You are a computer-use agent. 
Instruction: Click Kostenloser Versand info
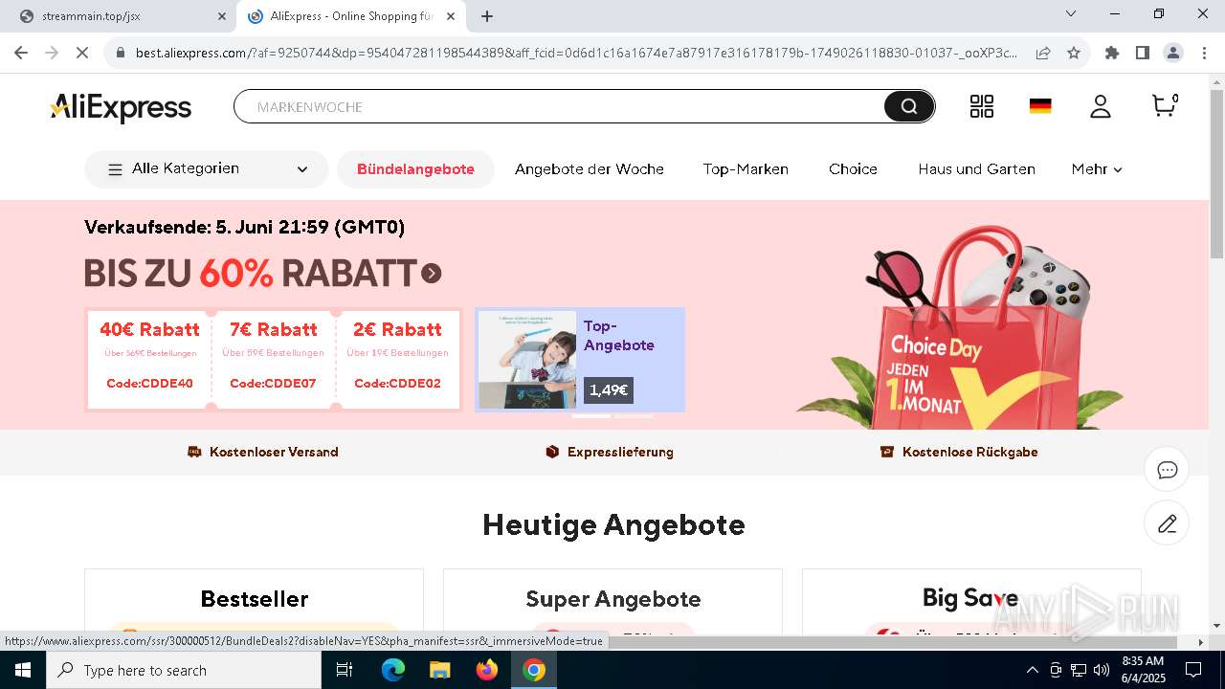pyautogui.click(x=263, y=452)
